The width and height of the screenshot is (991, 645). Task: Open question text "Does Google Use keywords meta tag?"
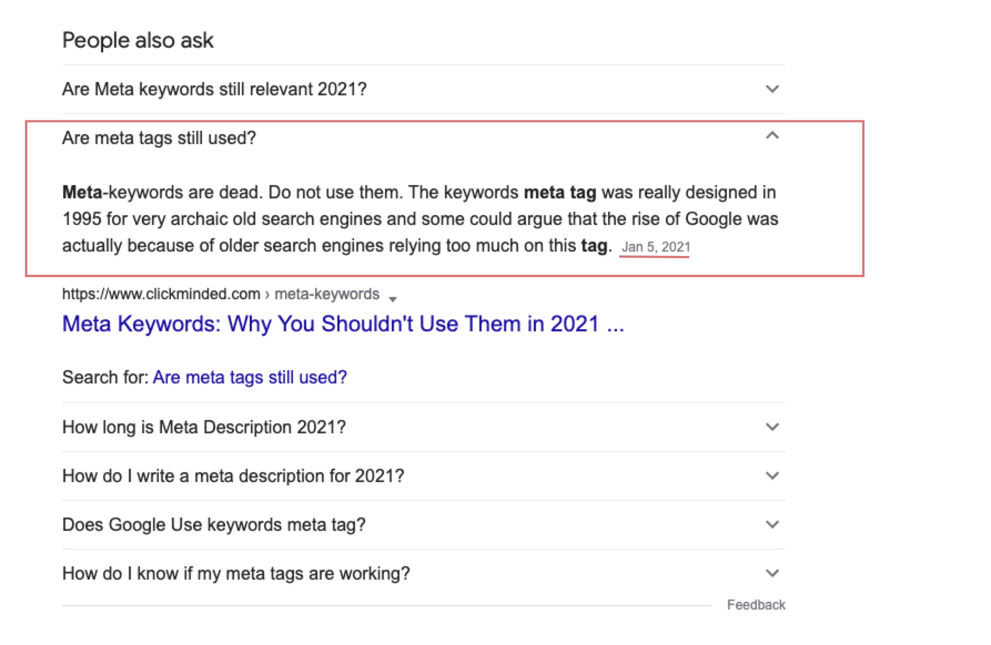click(x=214, y=524)
